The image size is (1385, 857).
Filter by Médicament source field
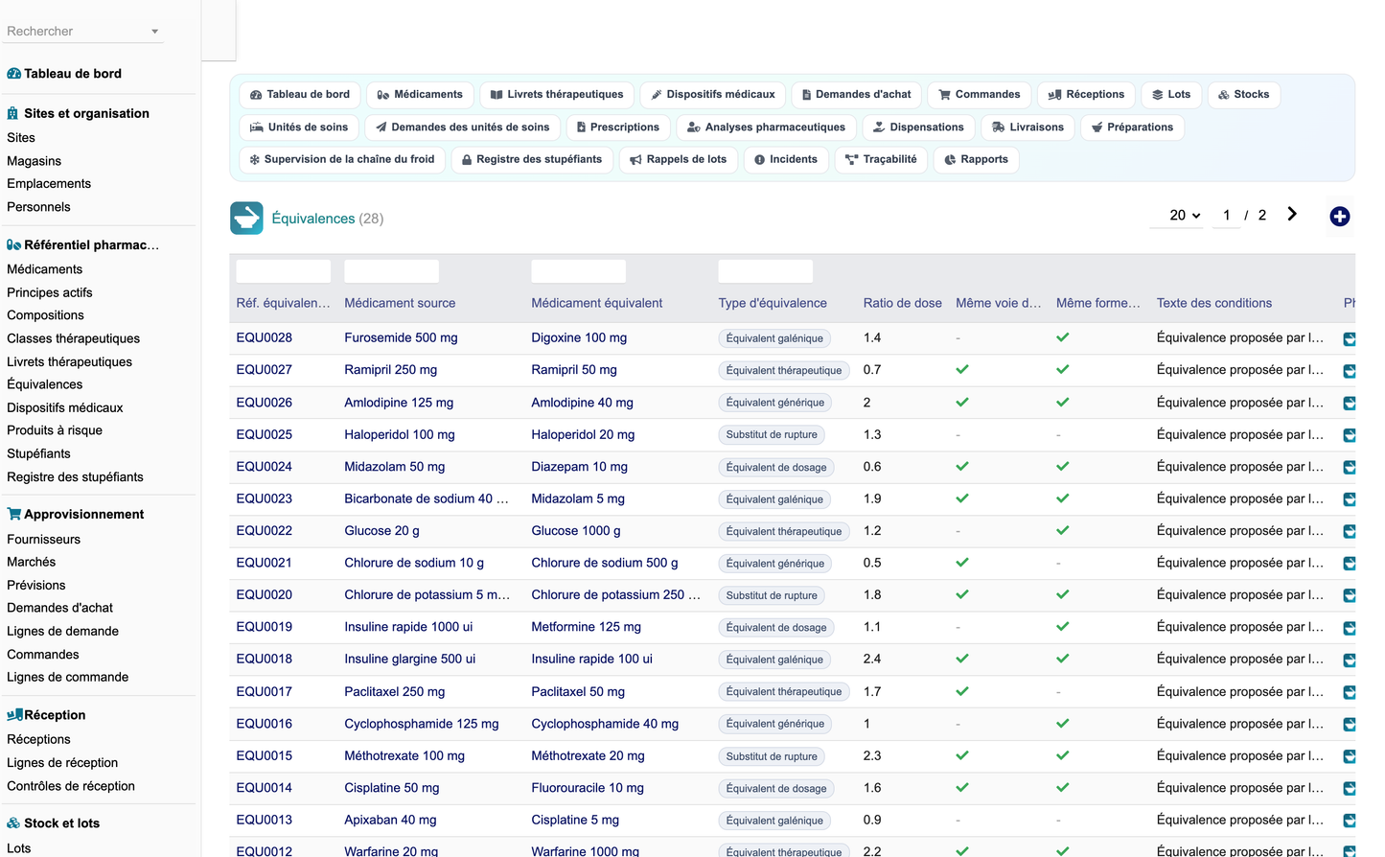click(391, 271)
